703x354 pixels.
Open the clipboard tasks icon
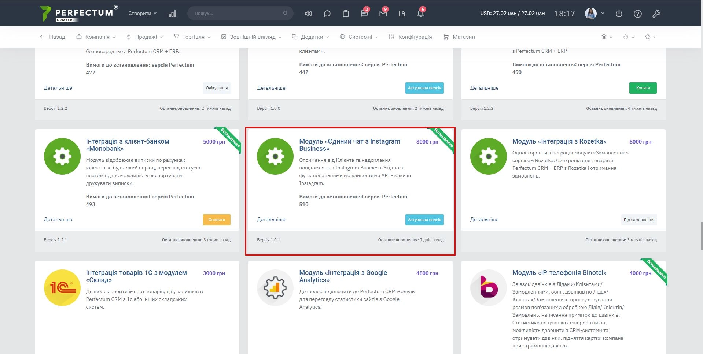(x=346, y=14)
